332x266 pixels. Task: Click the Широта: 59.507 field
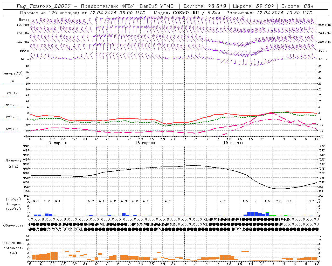pyautogui.click(x=253, y=6)
